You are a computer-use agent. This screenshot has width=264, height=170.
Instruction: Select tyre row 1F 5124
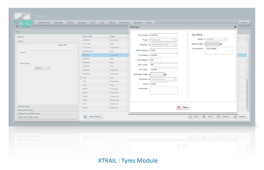(x=105, y=48)
